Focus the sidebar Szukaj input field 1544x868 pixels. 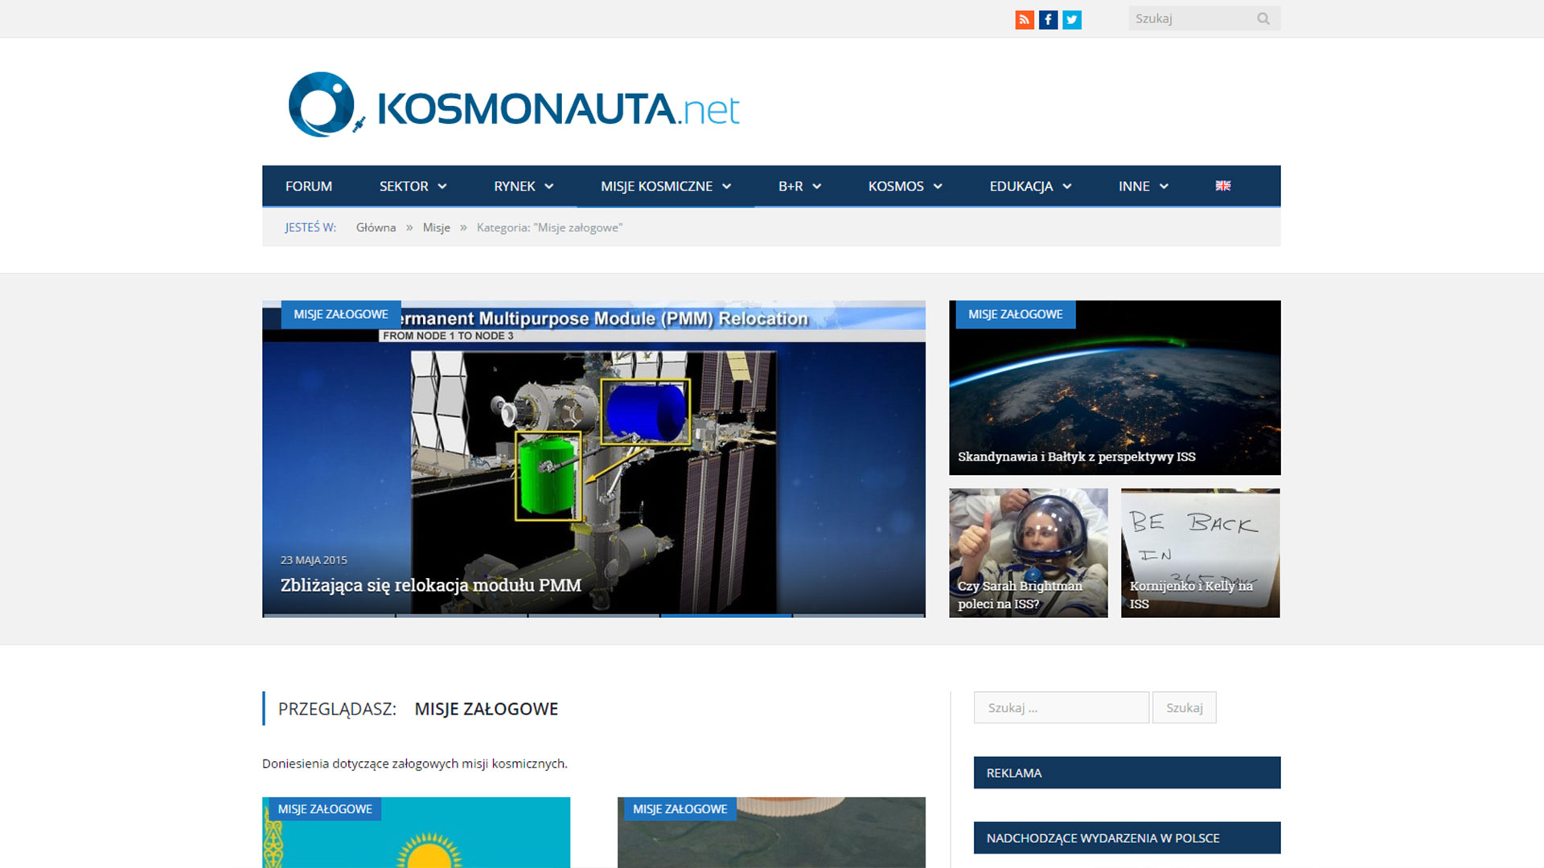[x=1061, y=708]
